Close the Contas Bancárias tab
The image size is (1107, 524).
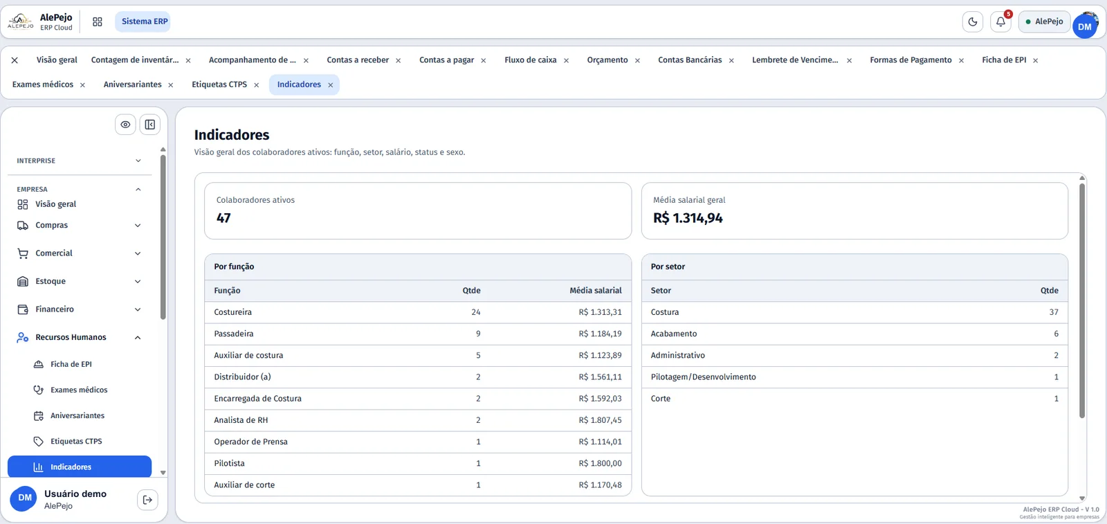click(x=731, y=61)
